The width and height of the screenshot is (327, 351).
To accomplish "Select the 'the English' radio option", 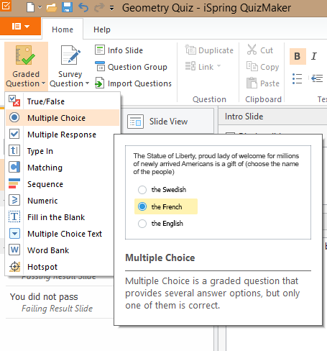I will [142, 224].
